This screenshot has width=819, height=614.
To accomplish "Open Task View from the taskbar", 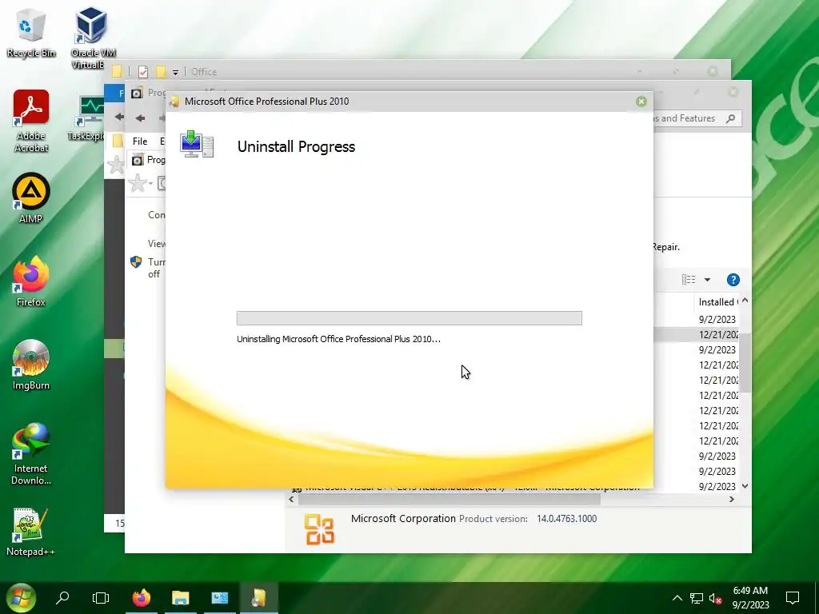I will click(101, 598).
